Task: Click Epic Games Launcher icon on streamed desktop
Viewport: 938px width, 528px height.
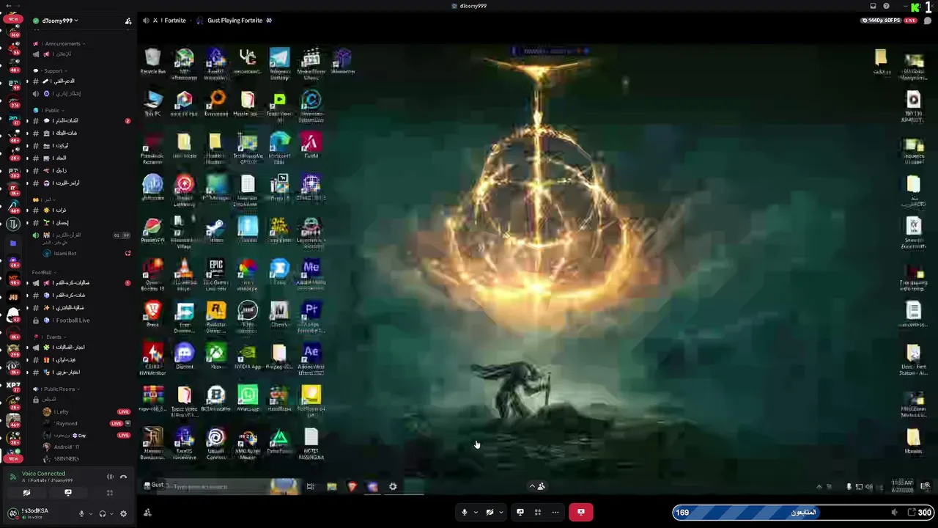Action: 216,273
